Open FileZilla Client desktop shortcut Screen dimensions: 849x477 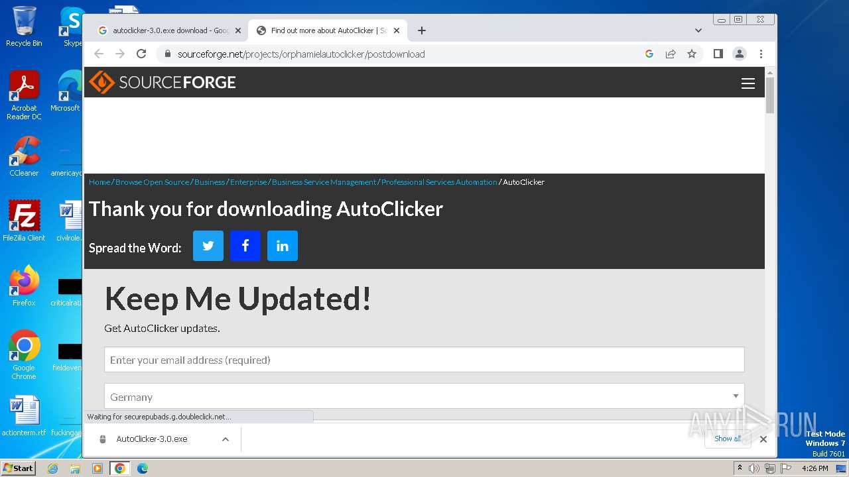24,221
